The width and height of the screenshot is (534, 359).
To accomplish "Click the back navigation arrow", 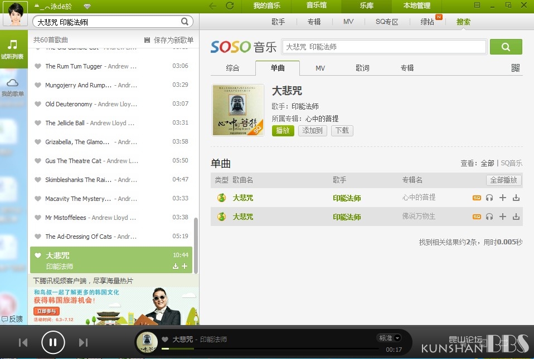I will (213, 6).
